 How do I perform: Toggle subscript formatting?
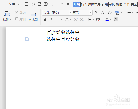(82, 20)
